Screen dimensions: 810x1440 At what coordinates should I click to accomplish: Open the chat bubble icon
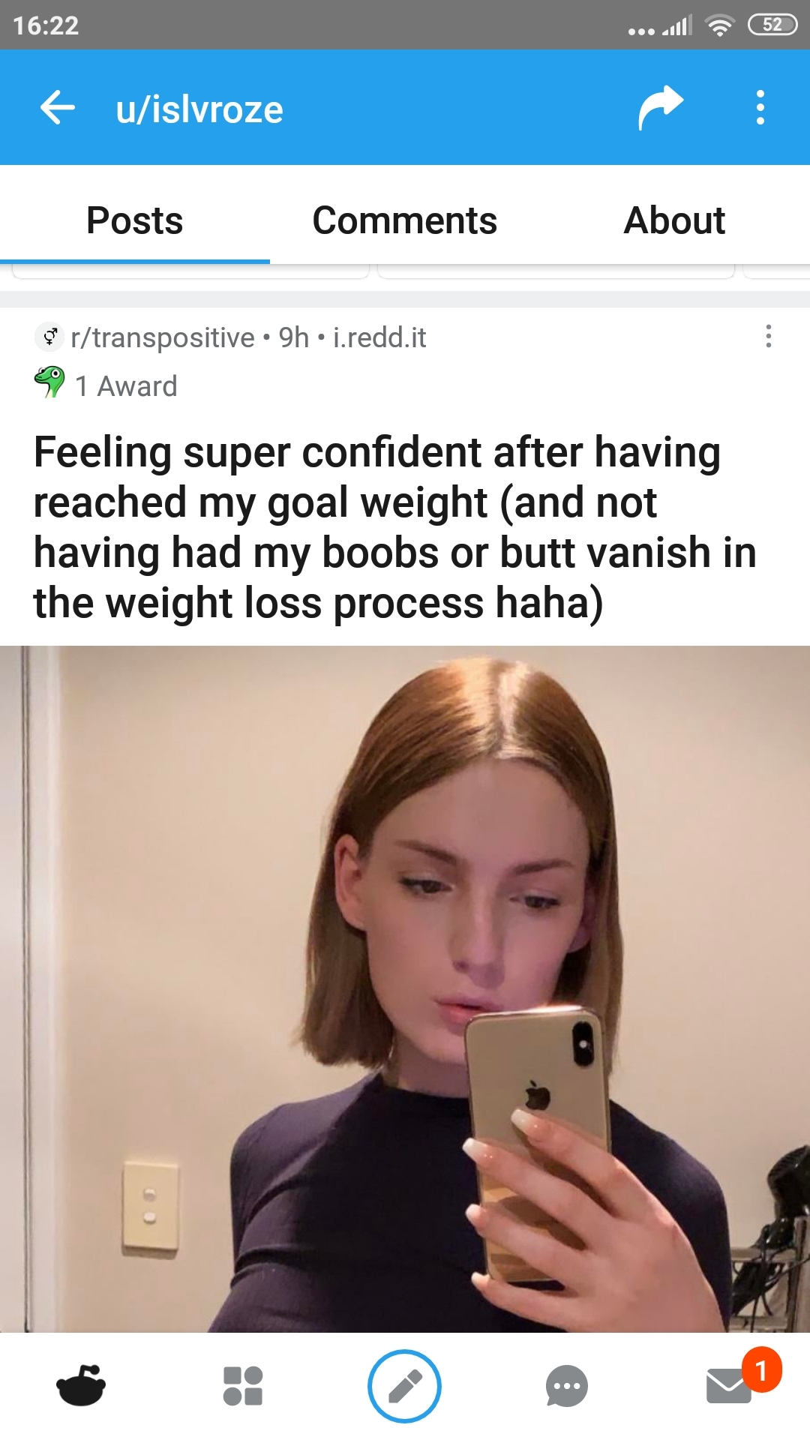click(567, 1386)
